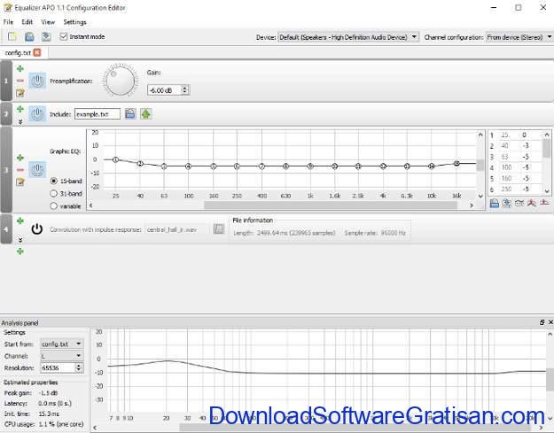Image resolution: width=554 pixels, height=433 pixels.
Task: Open included file with green arrow icon
Action: tap(146, 113)
